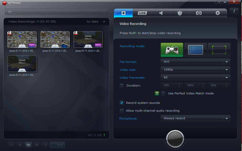242x151 pixels.
Task: Delete selected recording with minus button
Action: [x=12, y=145]
